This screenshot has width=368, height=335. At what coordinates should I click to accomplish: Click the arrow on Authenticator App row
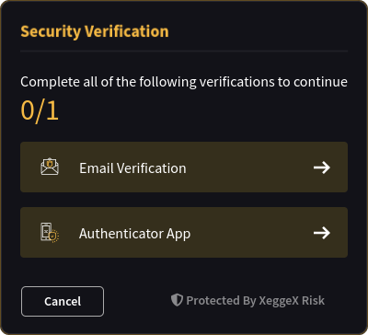[x=322, y=233]
